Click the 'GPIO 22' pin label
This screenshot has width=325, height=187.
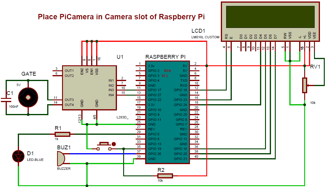coord(155,100)
